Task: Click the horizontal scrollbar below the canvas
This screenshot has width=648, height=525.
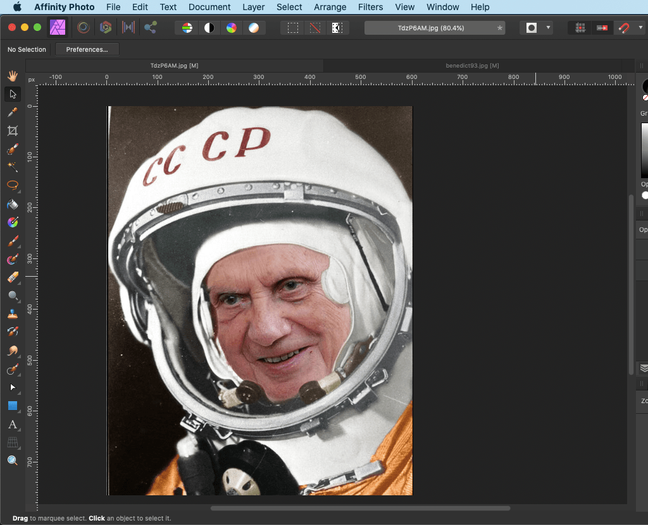Action: coord(360,508)
